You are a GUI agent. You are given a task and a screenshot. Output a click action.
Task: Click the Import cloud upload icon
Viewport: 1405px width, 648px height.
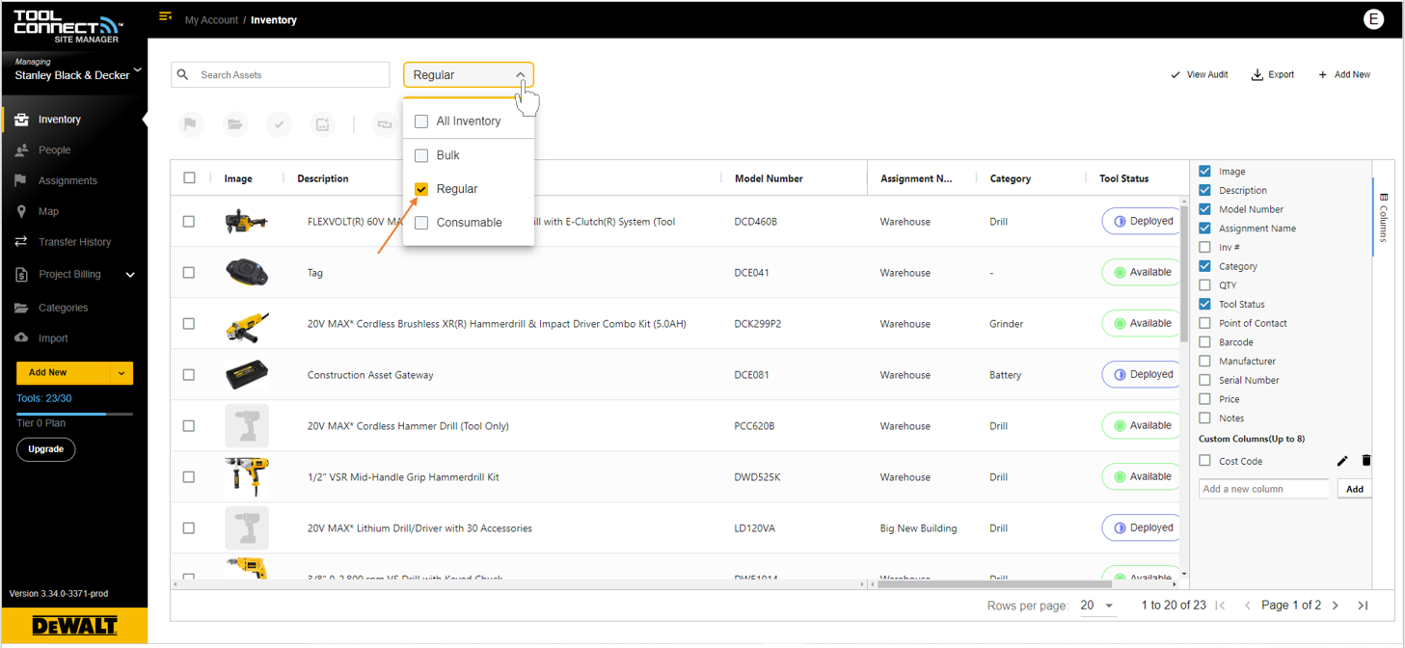tap(21, 338)
